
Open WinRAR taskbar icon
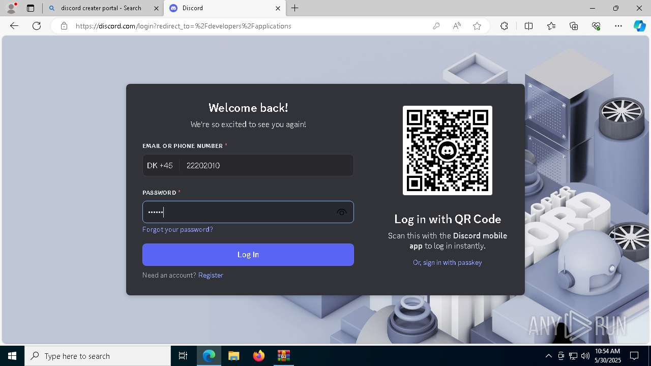[283, 356]
